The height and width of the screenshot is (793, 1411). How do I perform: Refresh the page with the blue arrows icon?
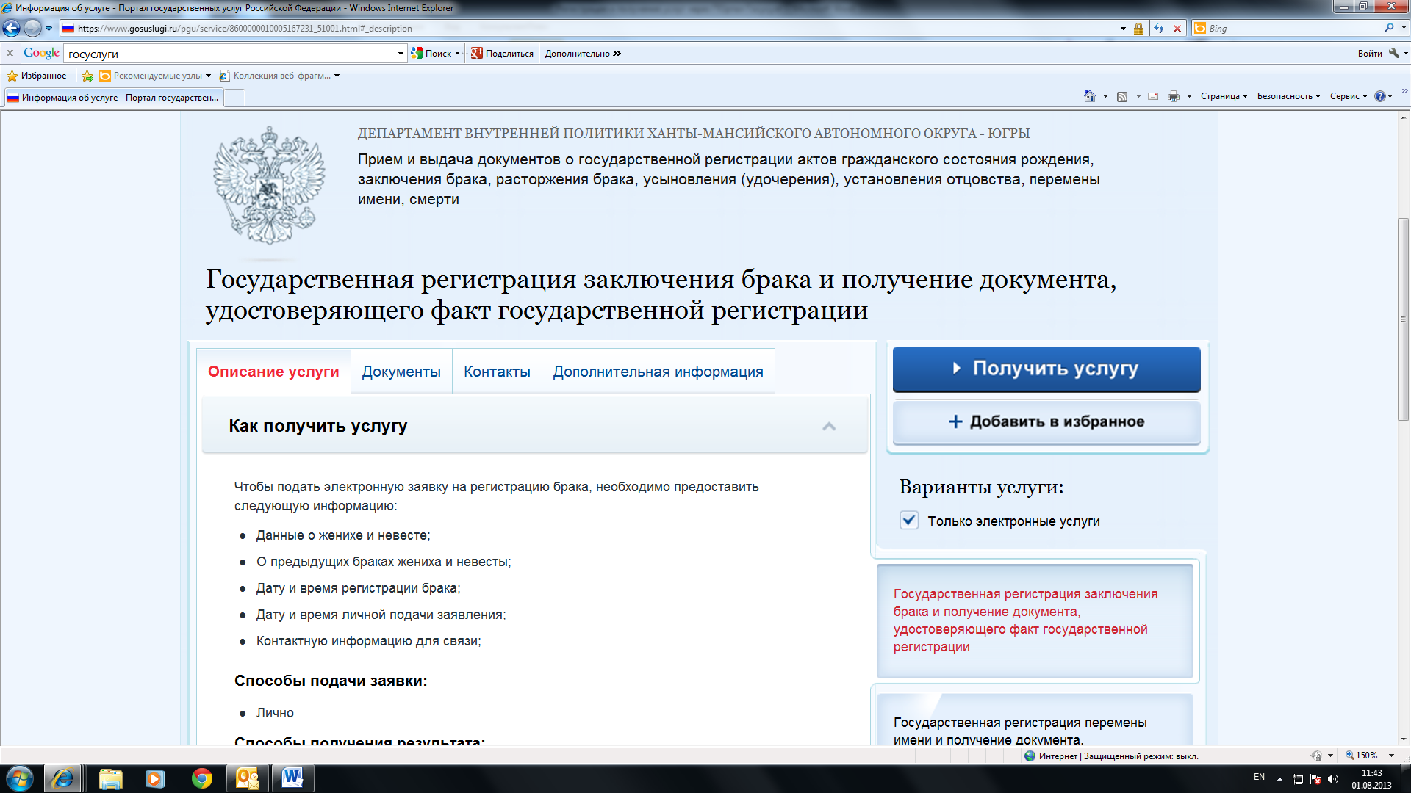pos(1159,29)
